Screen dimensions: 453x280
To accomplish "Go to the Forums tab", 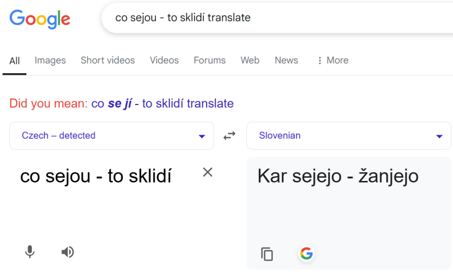I will pos(210,60).
